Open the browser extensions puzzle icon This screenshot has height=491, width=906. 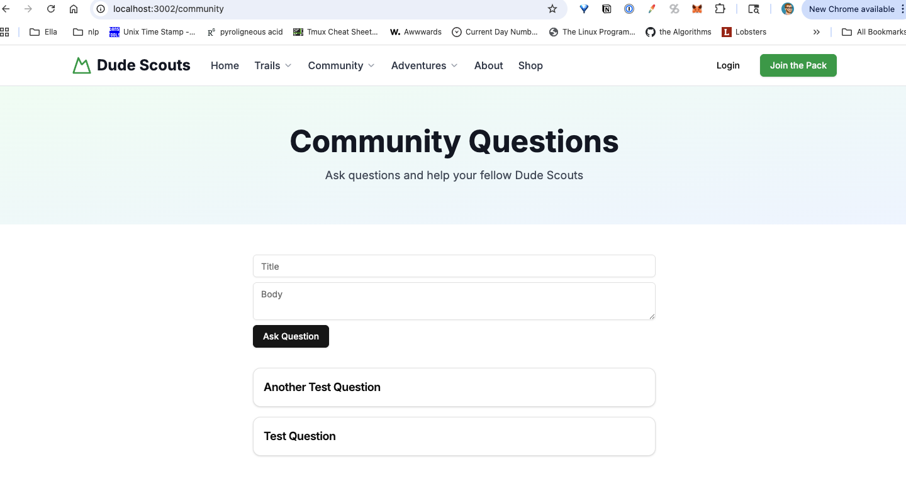coord(720,9)
